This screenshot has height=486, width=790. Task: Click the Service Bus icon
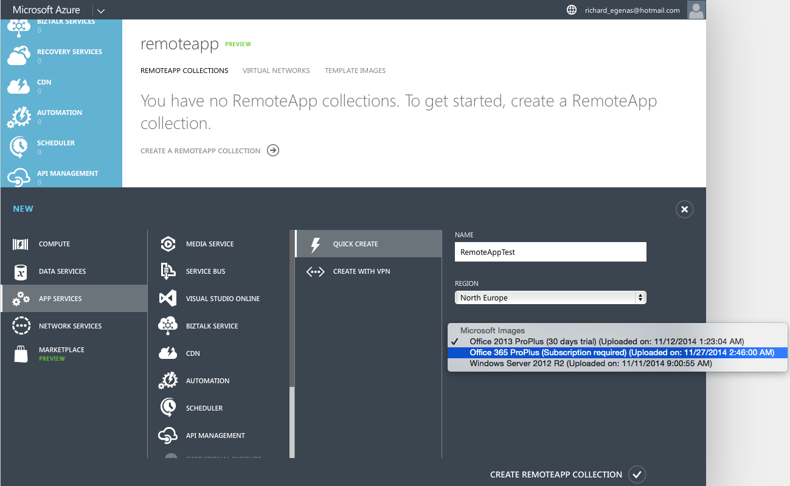coord(168,271)
